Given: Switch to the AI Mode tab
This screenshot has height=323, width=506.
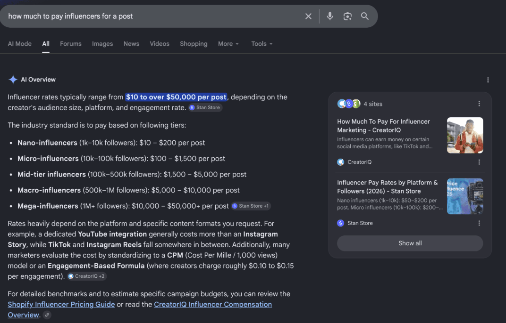Looking at the screenshot, I should coord(20,44).
